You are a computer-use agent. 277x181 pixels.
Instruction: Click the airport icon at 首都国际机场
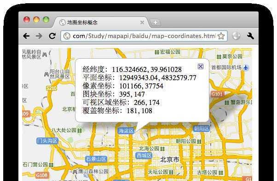click(x=246, y=67)
